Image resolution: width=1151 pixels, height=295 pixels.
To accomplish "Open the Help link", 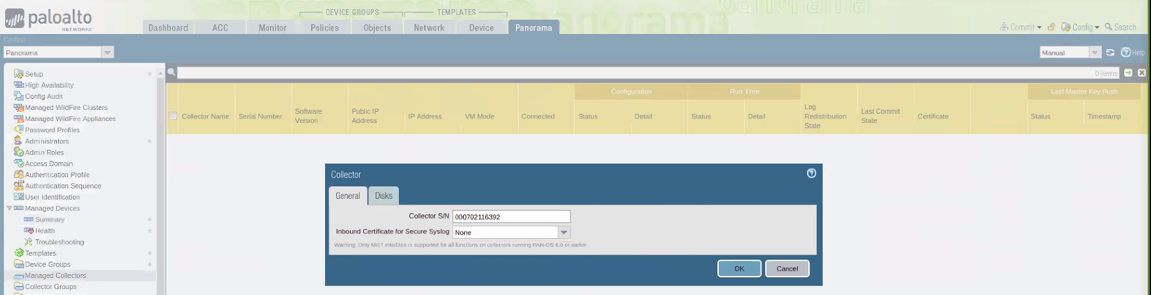I will click(x=1133, y=52).
